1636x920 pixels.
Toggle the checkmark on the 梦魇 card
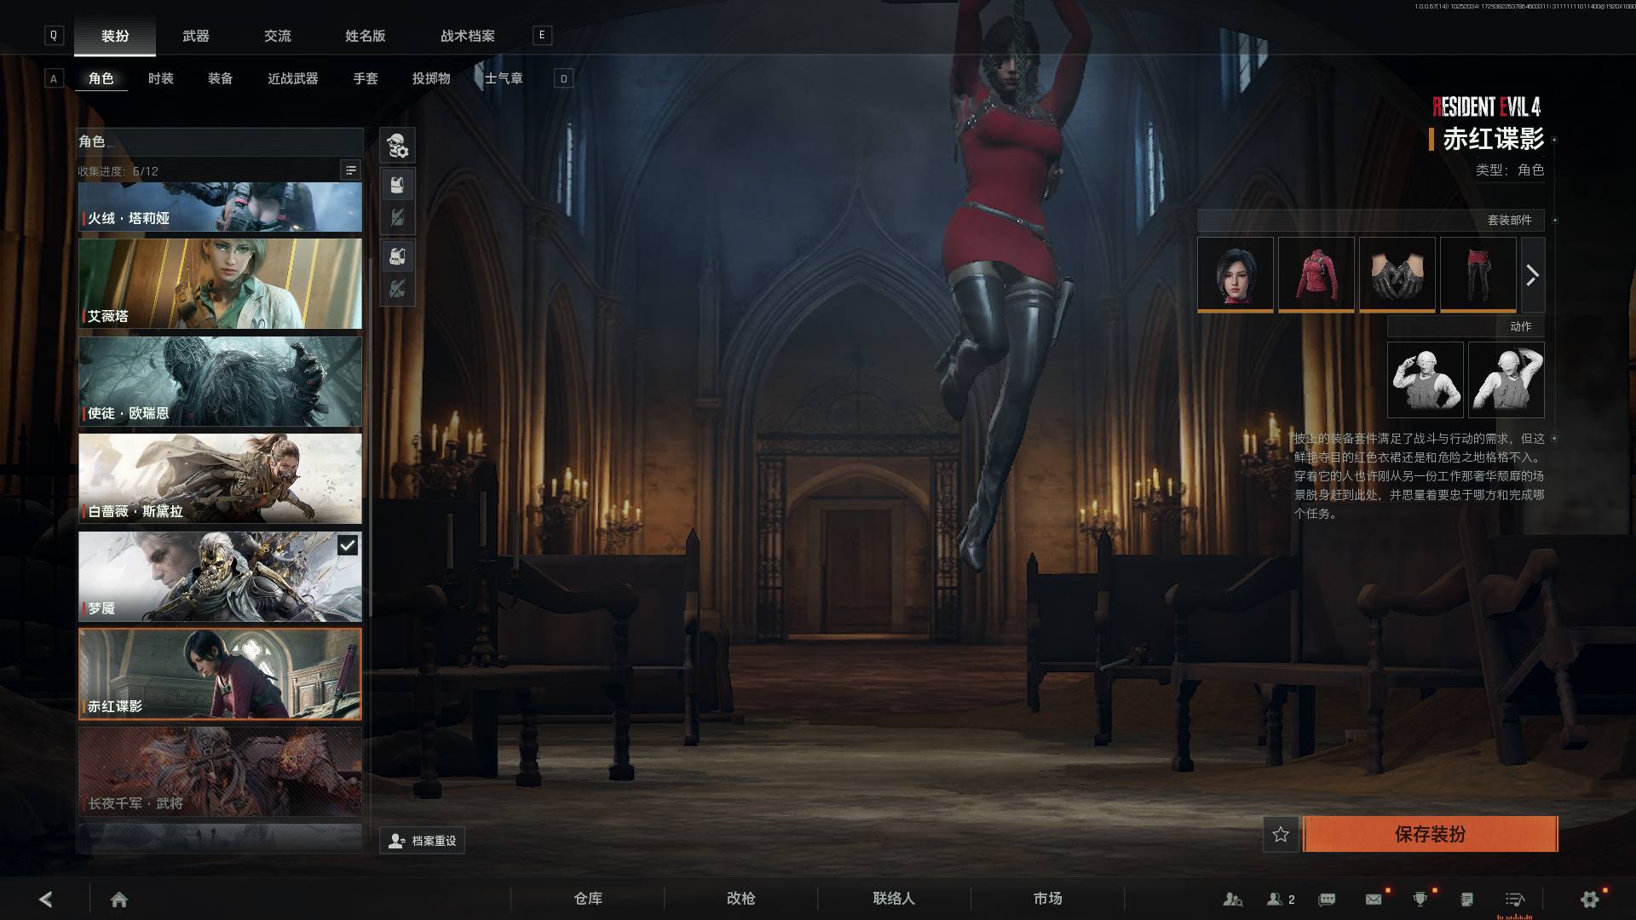coord(348,545)
